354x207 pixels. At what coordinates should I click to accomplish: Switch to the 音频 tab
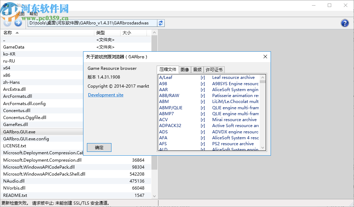click(197, 70)
